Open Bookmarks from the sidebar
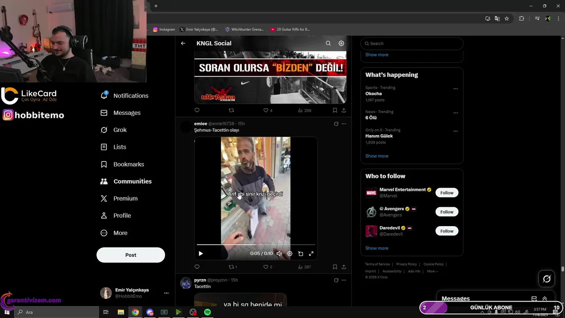Screen dimensions: 565x318 [123, 164]
